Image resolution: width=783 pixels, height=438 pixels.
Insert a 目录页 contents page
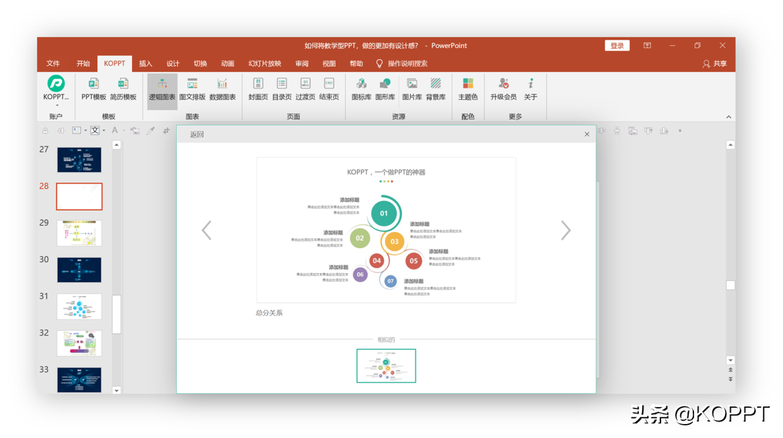[x=282, y=88]
